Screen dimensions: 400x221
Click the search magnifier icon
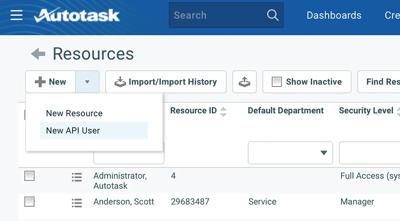pyautogui.click(x=273, y=15)
